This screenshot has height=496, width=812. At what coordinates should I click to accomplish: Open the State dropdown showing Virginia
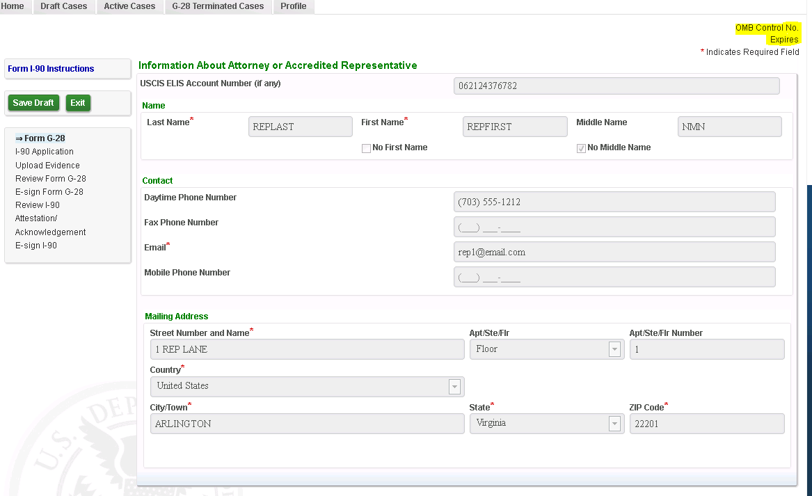click(x=546, y=424)
